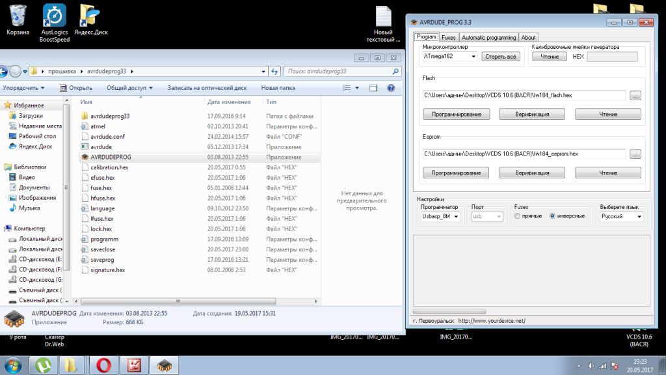Click Открыть in Explorer toolbar
Image resolution: width=666 pixels, height=375 pixels.
(76, 88)
